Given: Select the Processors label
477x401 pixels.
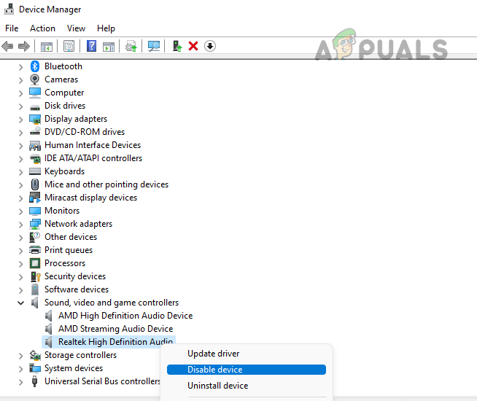Looking at the screenshot, I should click(65, 263).
